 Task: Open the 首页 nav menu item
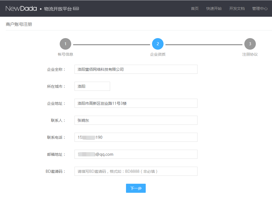(x=195, y=9)
